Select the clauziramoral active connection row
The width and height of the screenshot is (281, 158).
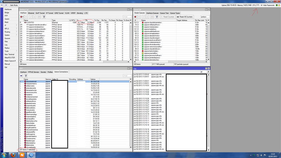(x=74, y=81)
